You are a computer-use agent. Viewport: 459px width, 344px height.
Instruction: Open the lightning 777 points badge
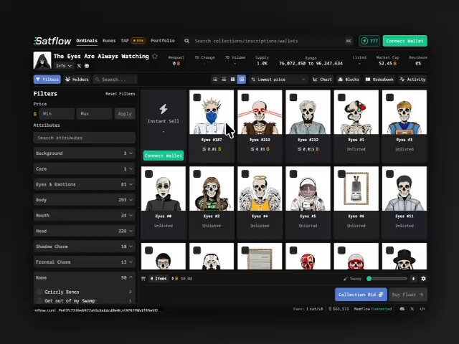[369, 41]
